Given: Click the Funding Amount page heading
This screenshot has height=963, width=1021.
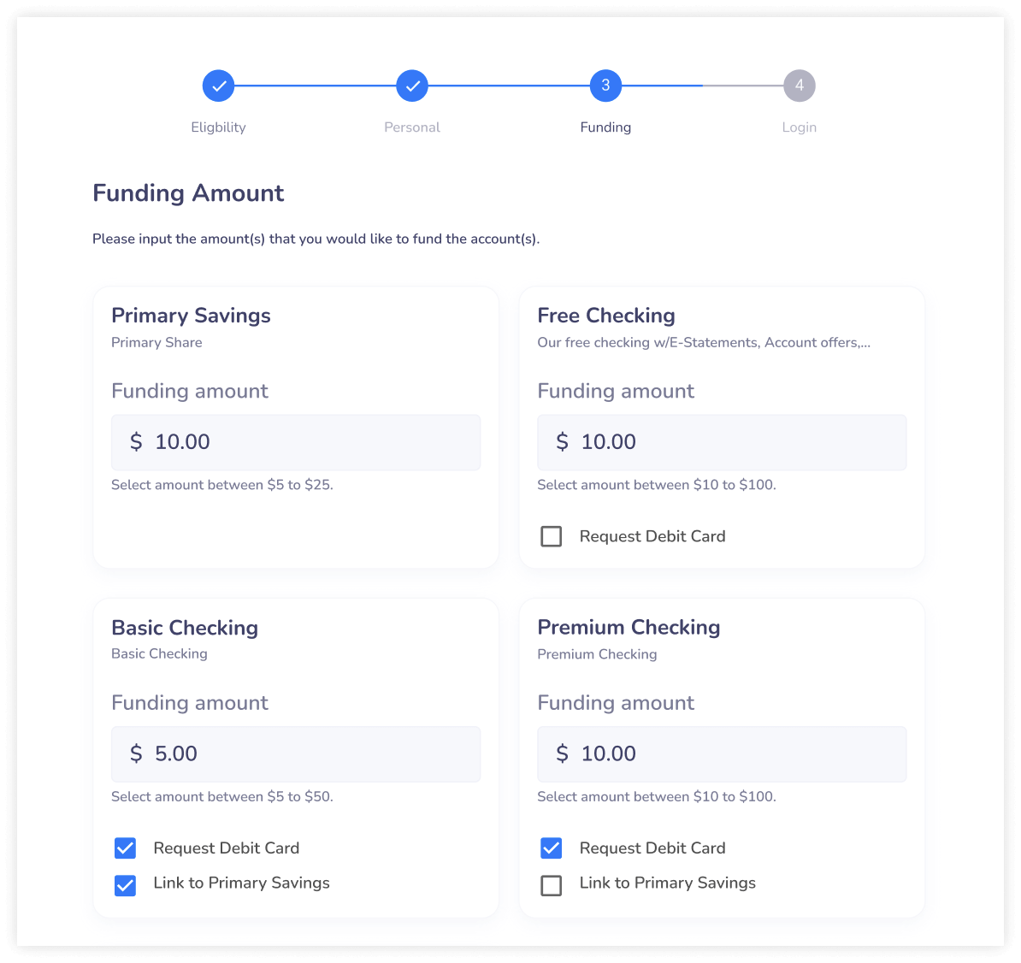Looking at the screenshot, I should (188, 193).
